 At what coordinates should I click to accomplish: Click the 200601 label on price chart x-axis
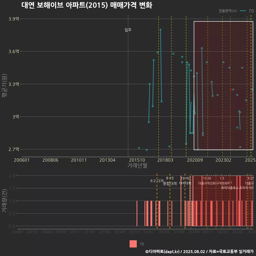[x=22, y=160]
